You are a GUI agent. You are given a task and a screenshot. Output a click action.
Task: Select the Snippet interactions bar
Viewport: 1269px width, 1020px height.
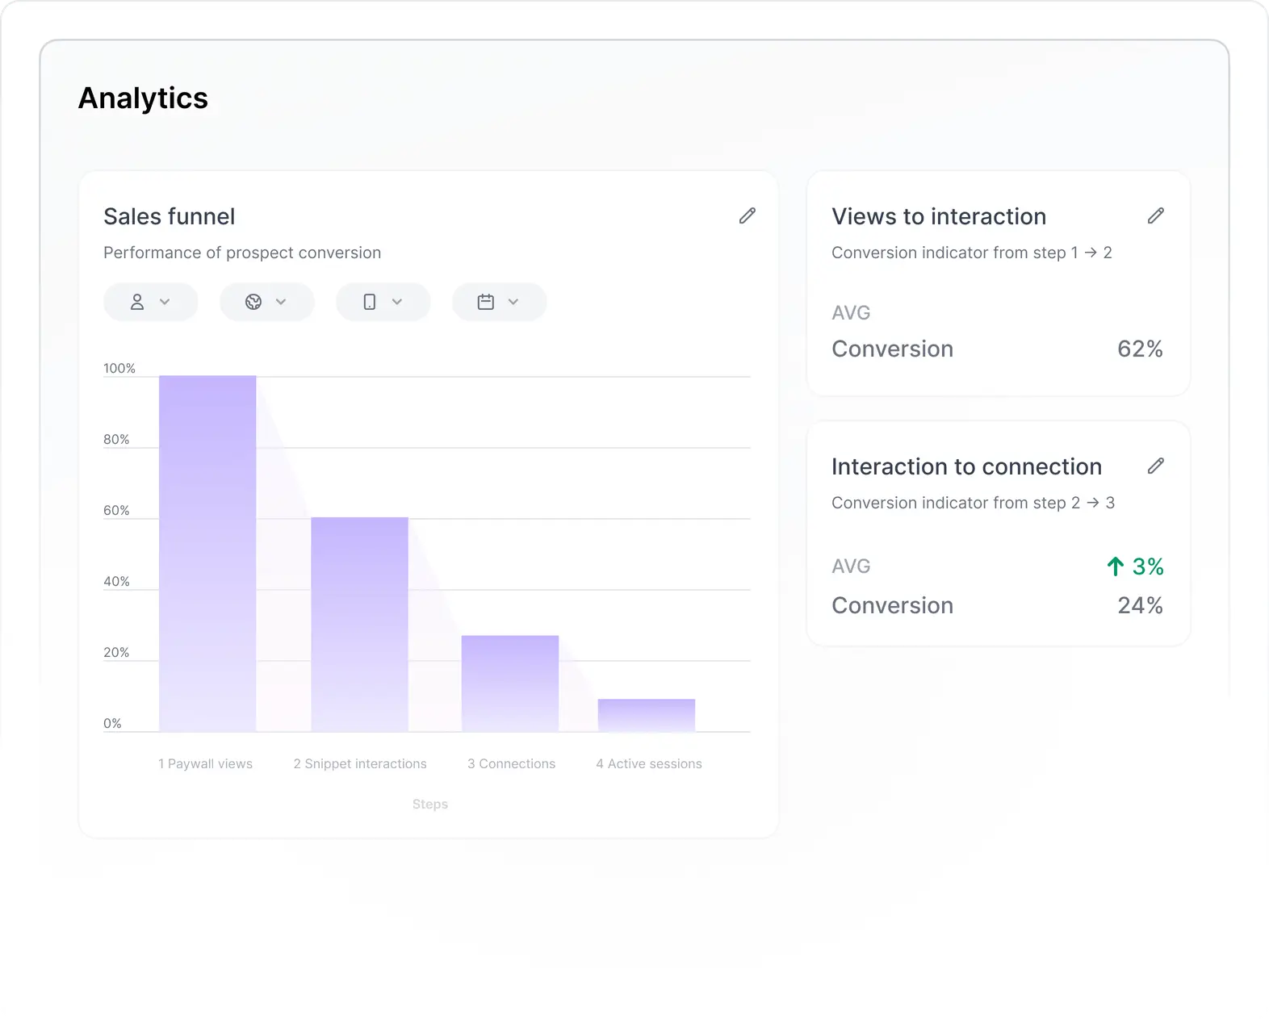pos(360,625)
